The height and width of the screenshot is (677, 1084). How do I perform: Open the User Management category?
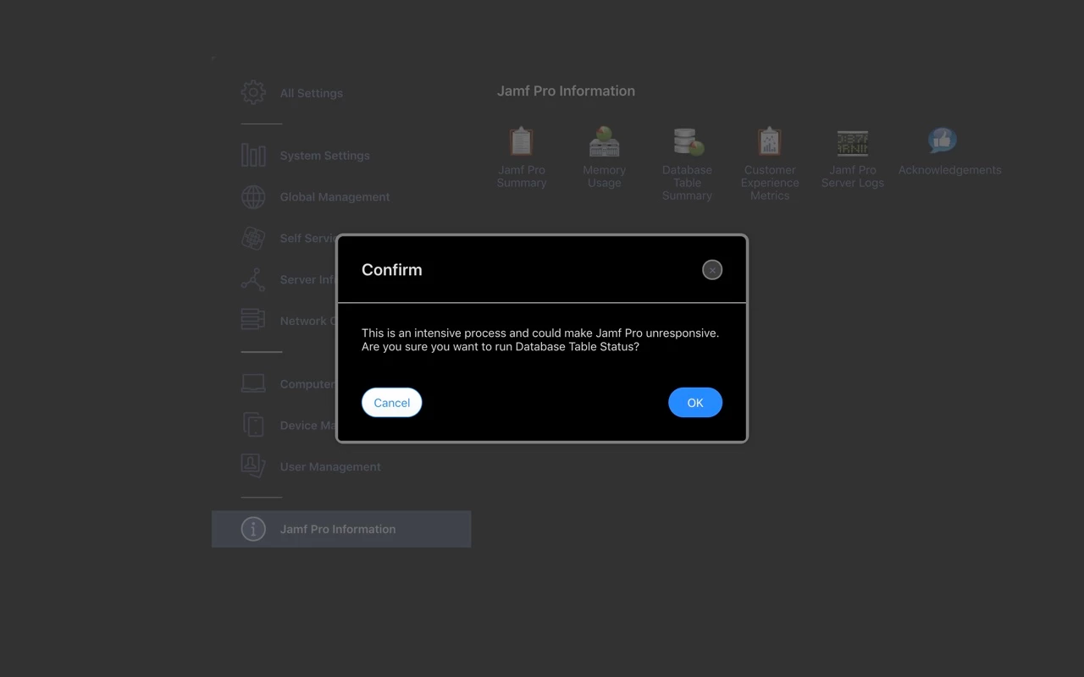330,467
